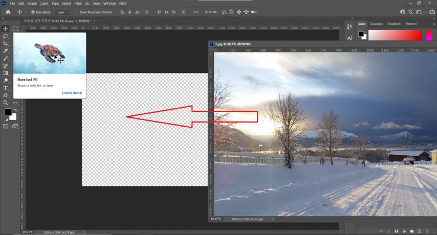The image size is (437, 235).
Task: Select the Dodge tool
Action: pyautogui.click(x=5, y=81)
